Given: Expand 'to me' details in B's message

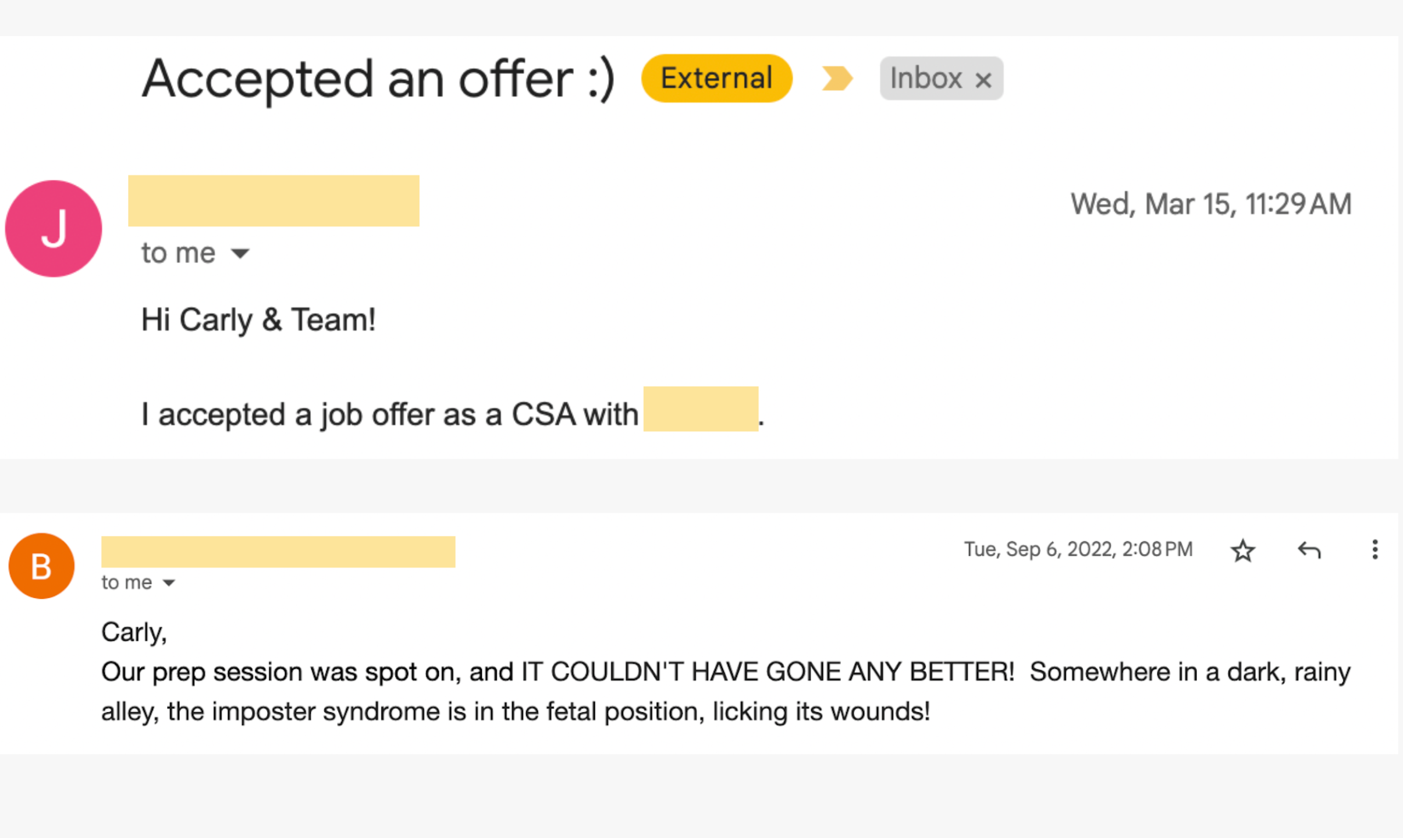Looking at the screenshot, I should point(169,583).
